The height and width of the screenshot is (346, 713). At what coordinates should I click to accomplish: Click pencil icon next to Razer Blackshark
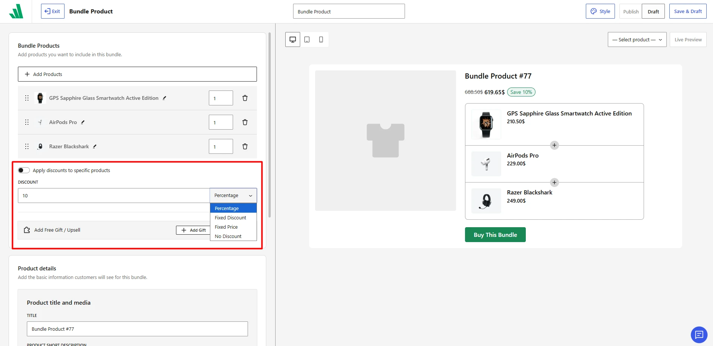tap(95, 146)
